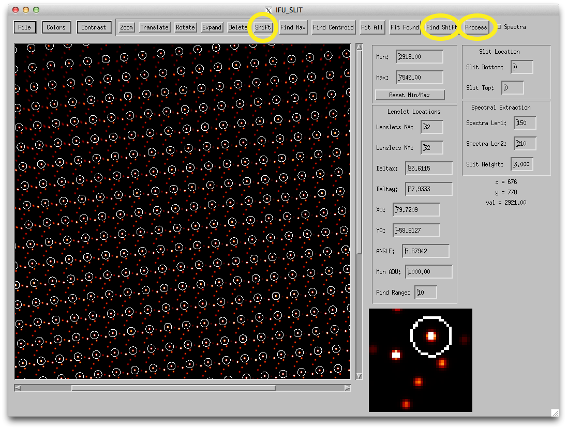The height and width of the screenshot is (429, 567).
Task: Select the Expand tool
Action: click(x=212, y=27)
